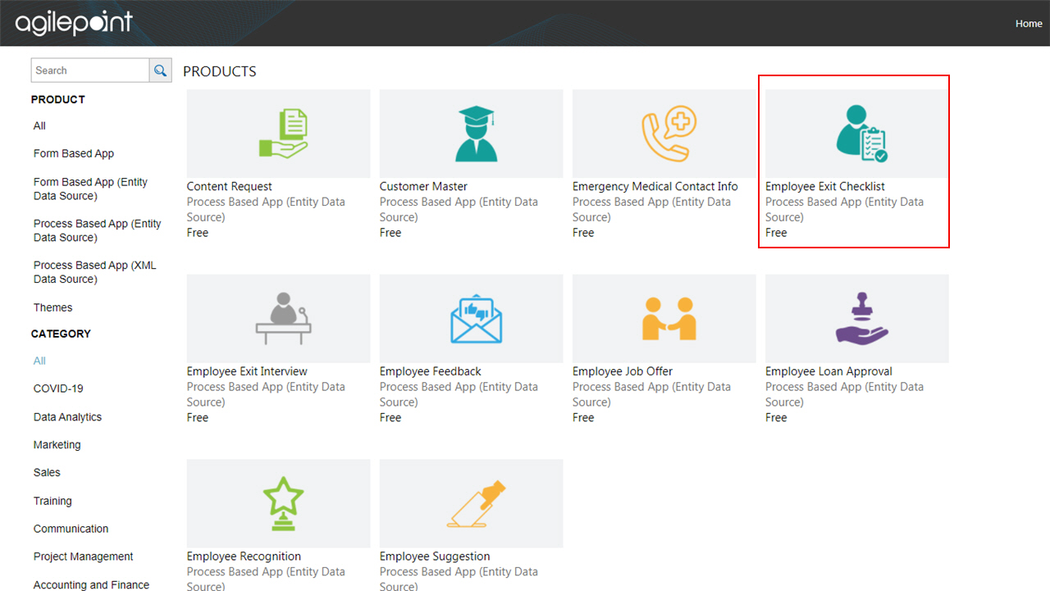Image resolution: width=1050 pixels, height=591 pixels.
Task: Click the Free price under Employee Feedback
Action: [x=390, y=417]
